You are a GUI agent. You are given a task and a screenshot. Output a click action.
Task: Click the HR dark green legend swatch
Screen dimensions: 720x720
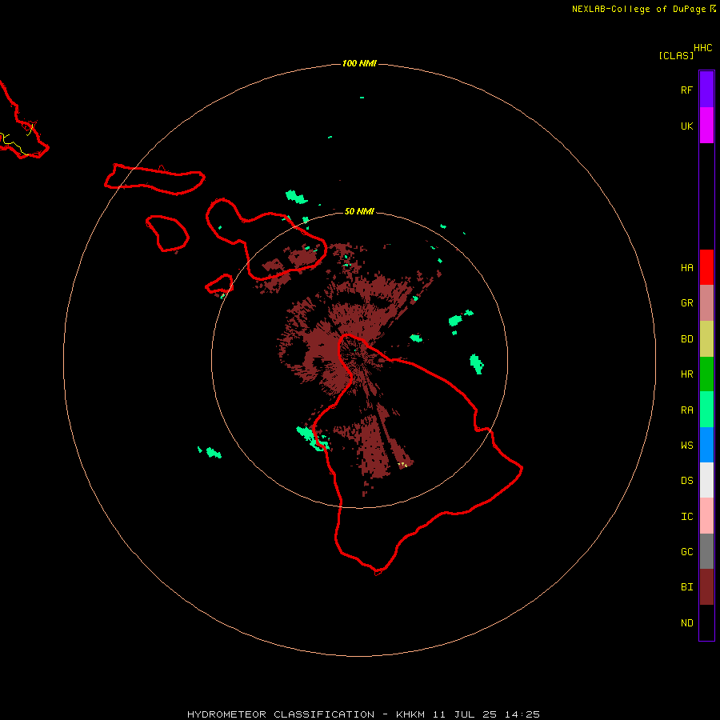pyautogui.click(x=706, y=374)
